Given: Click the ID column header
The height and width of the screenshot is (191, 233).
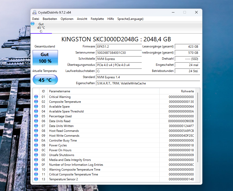Looking at the screenshot, I should (43, 91).
